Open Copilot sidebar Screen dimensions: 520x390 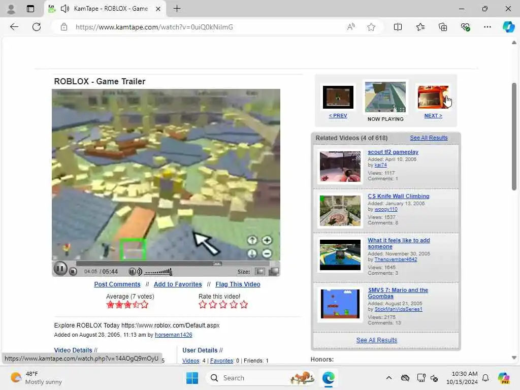(x=508, y=27)
